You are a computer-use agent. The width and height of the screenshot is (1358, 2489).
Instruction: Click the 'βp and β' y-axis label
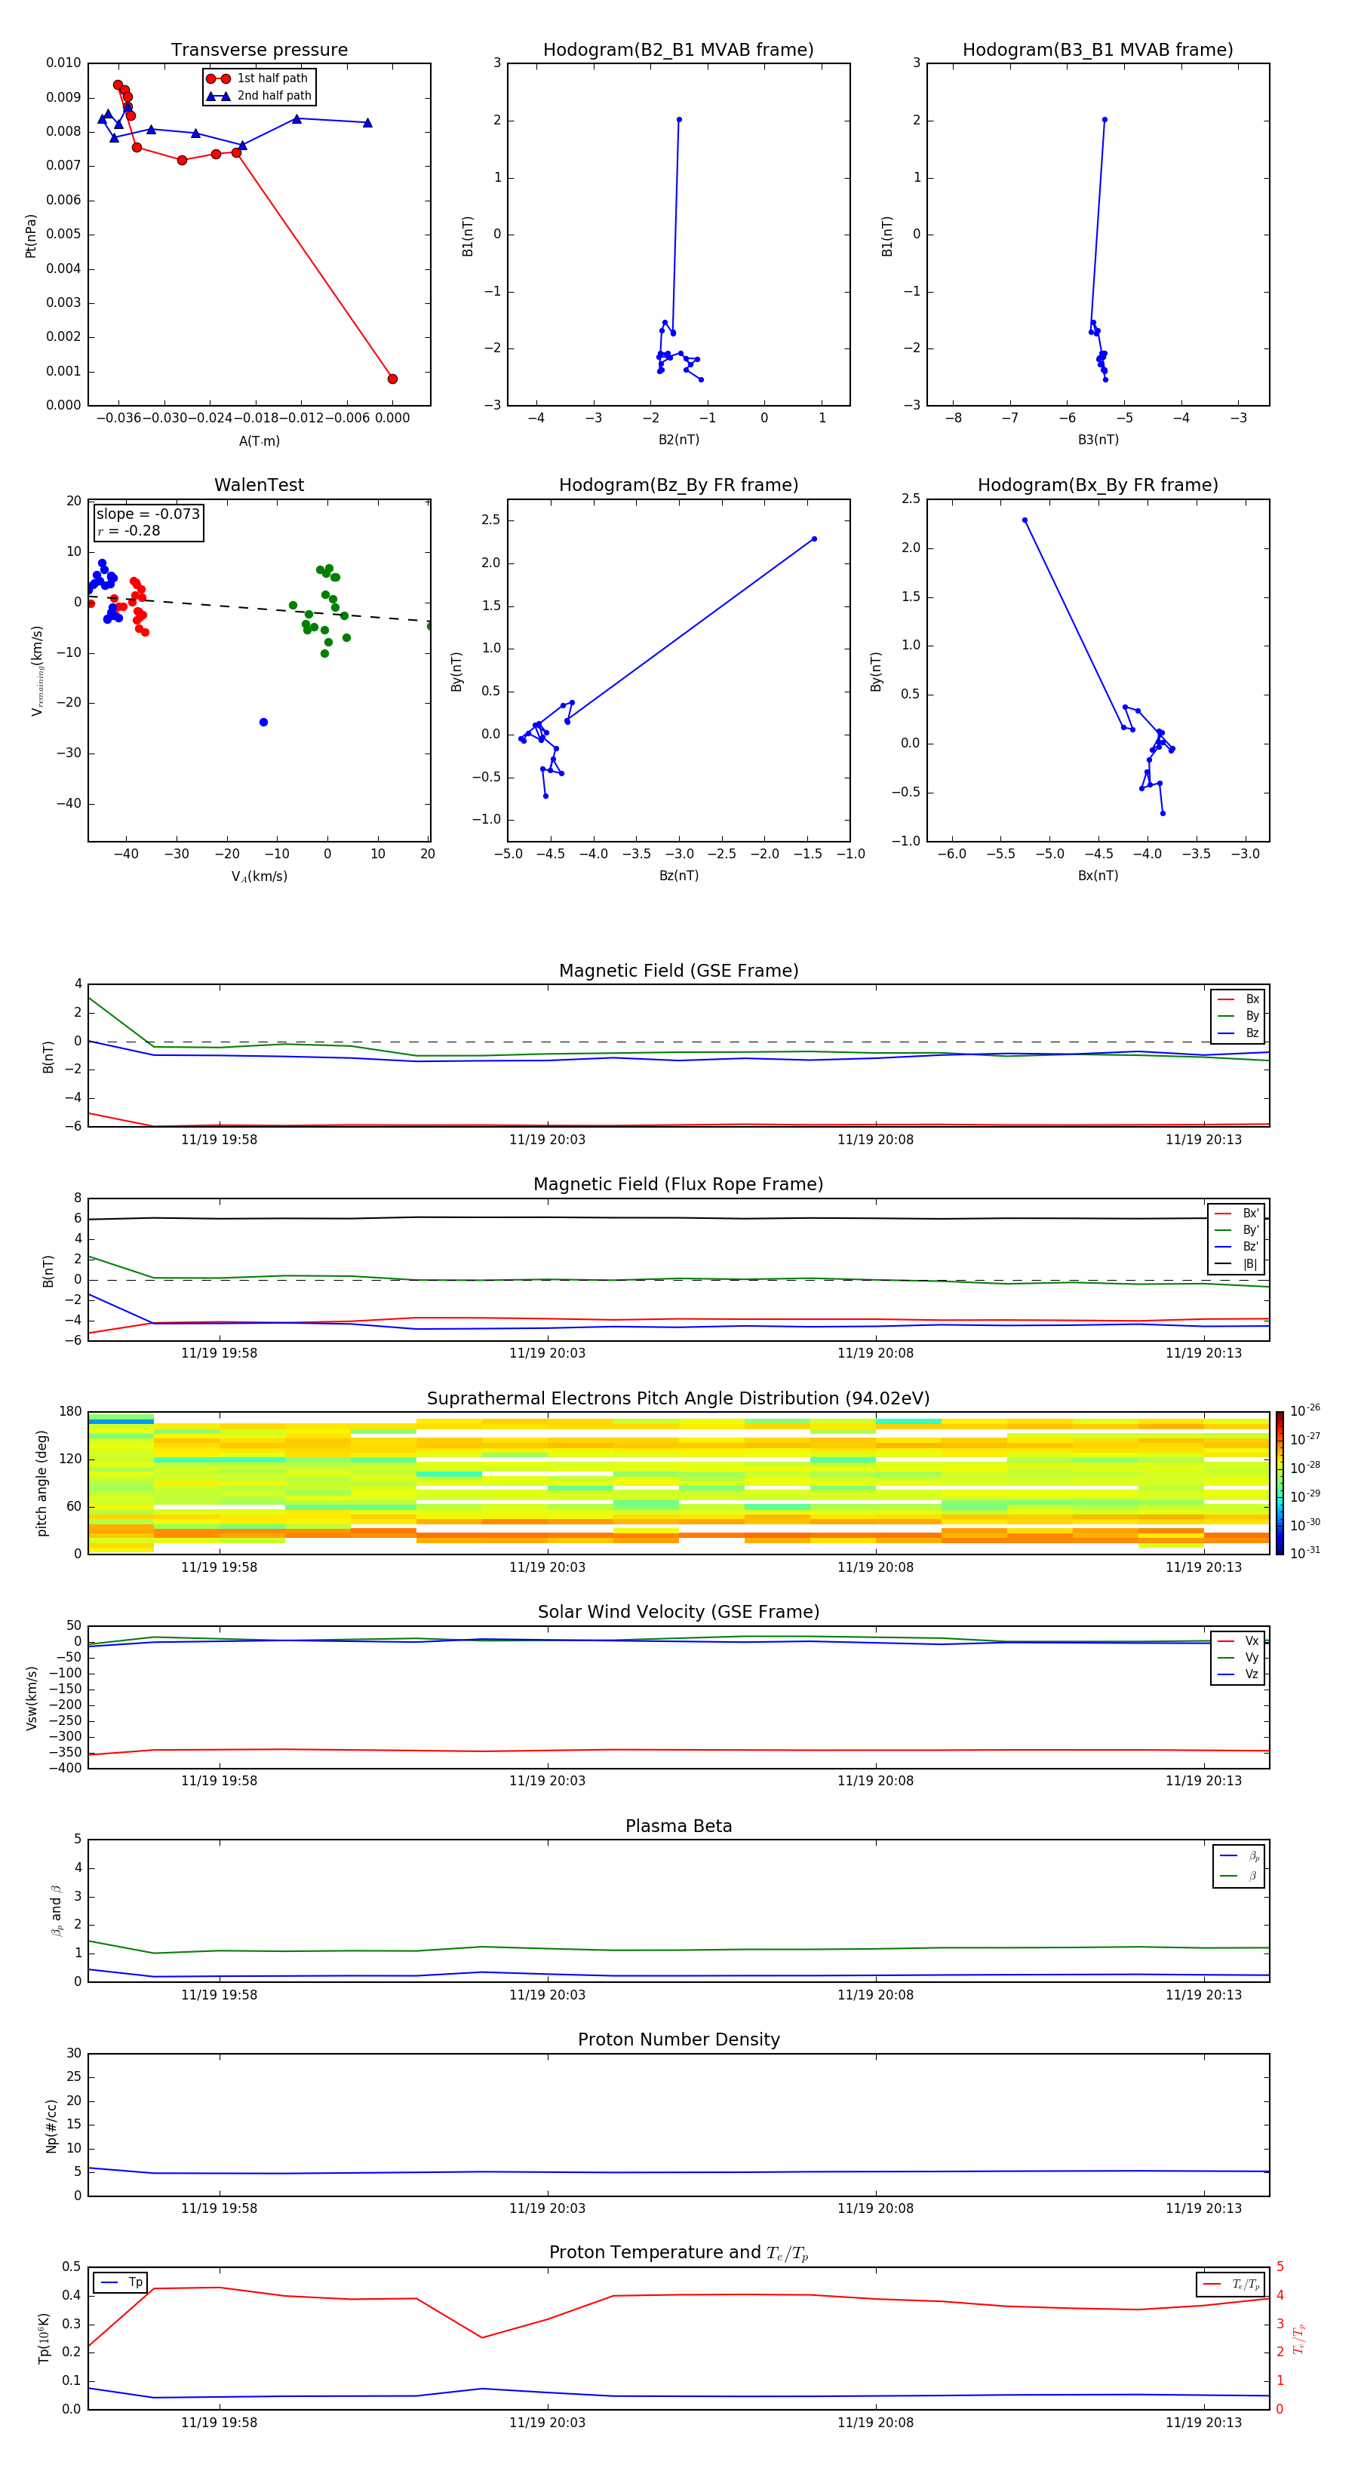pos(56,1910)
